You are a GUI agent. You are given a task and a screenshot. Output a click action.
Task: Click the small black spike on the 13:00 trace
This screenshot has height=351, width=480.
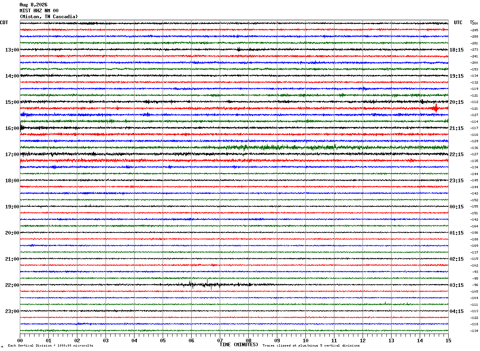click(239, 50)
